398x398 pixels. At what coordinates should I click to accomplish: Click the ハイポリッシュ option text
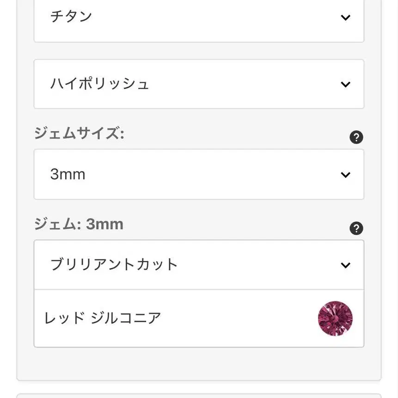[99, 84]
